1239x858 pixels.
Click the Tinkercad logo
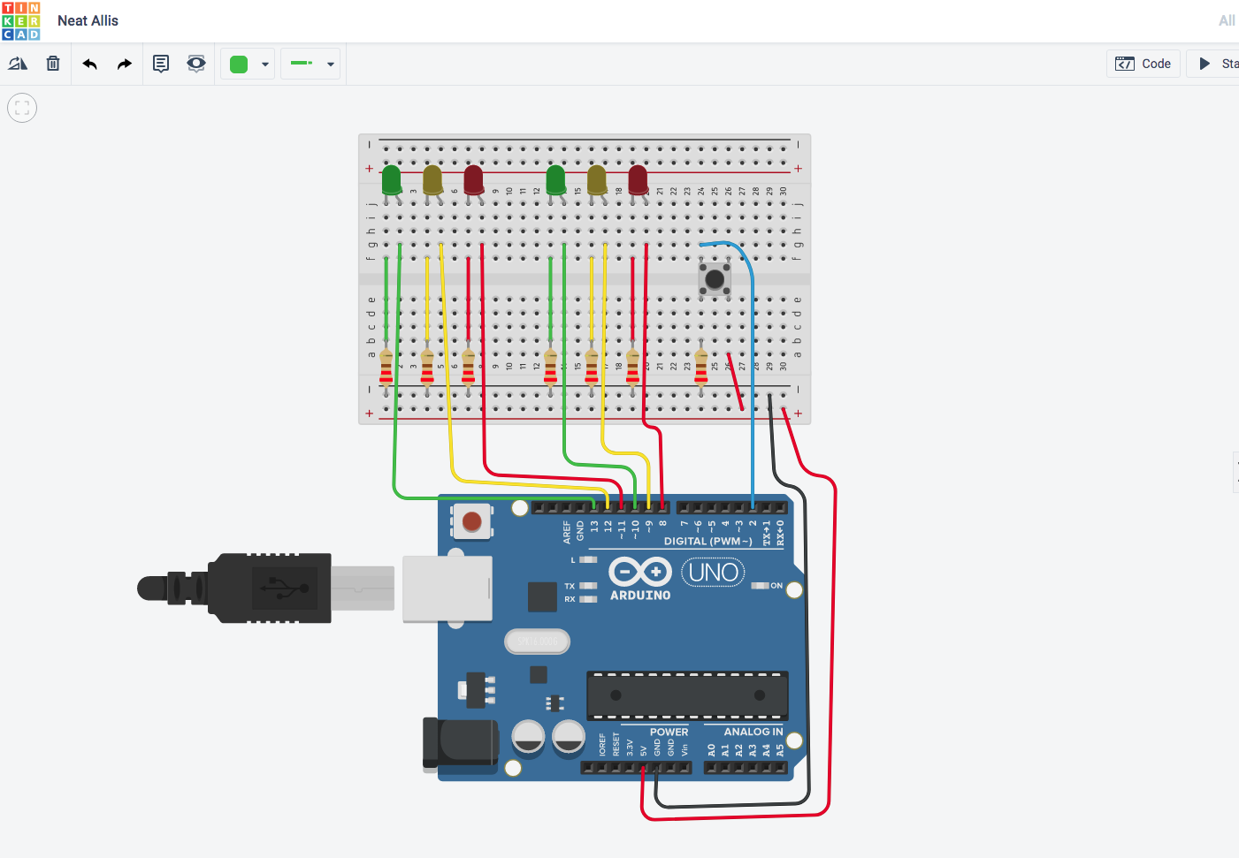click(20, 20)
